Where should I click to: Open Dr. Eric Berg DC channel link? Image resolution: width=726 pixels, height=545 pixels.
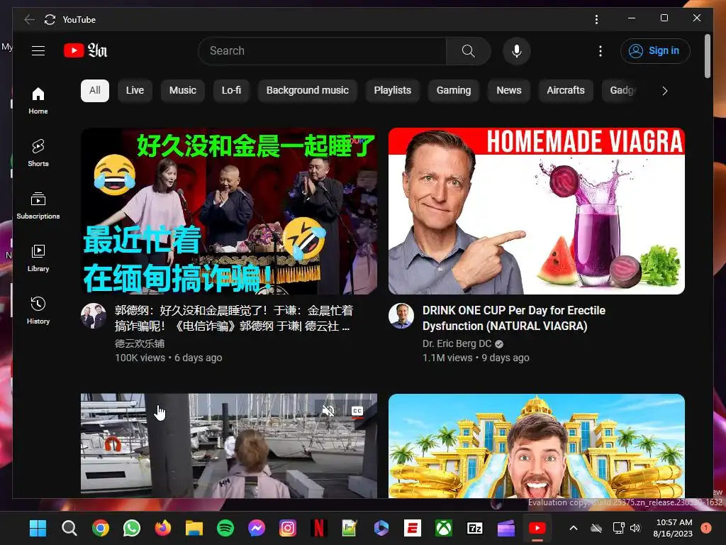(x=457, y=343)
